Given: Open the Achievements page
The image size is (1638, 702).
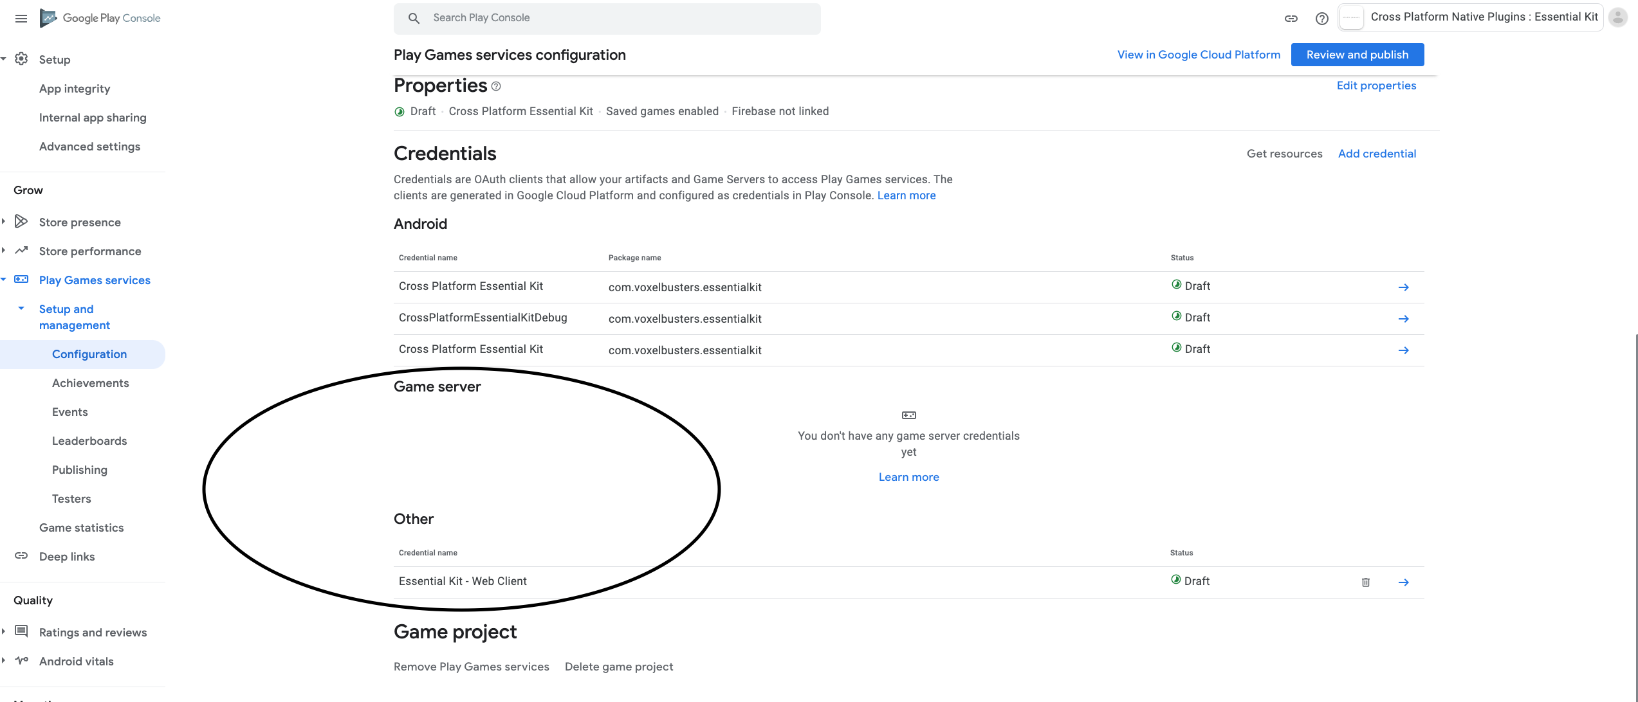Looking at the screenshot, I should (x=90, y=382).
